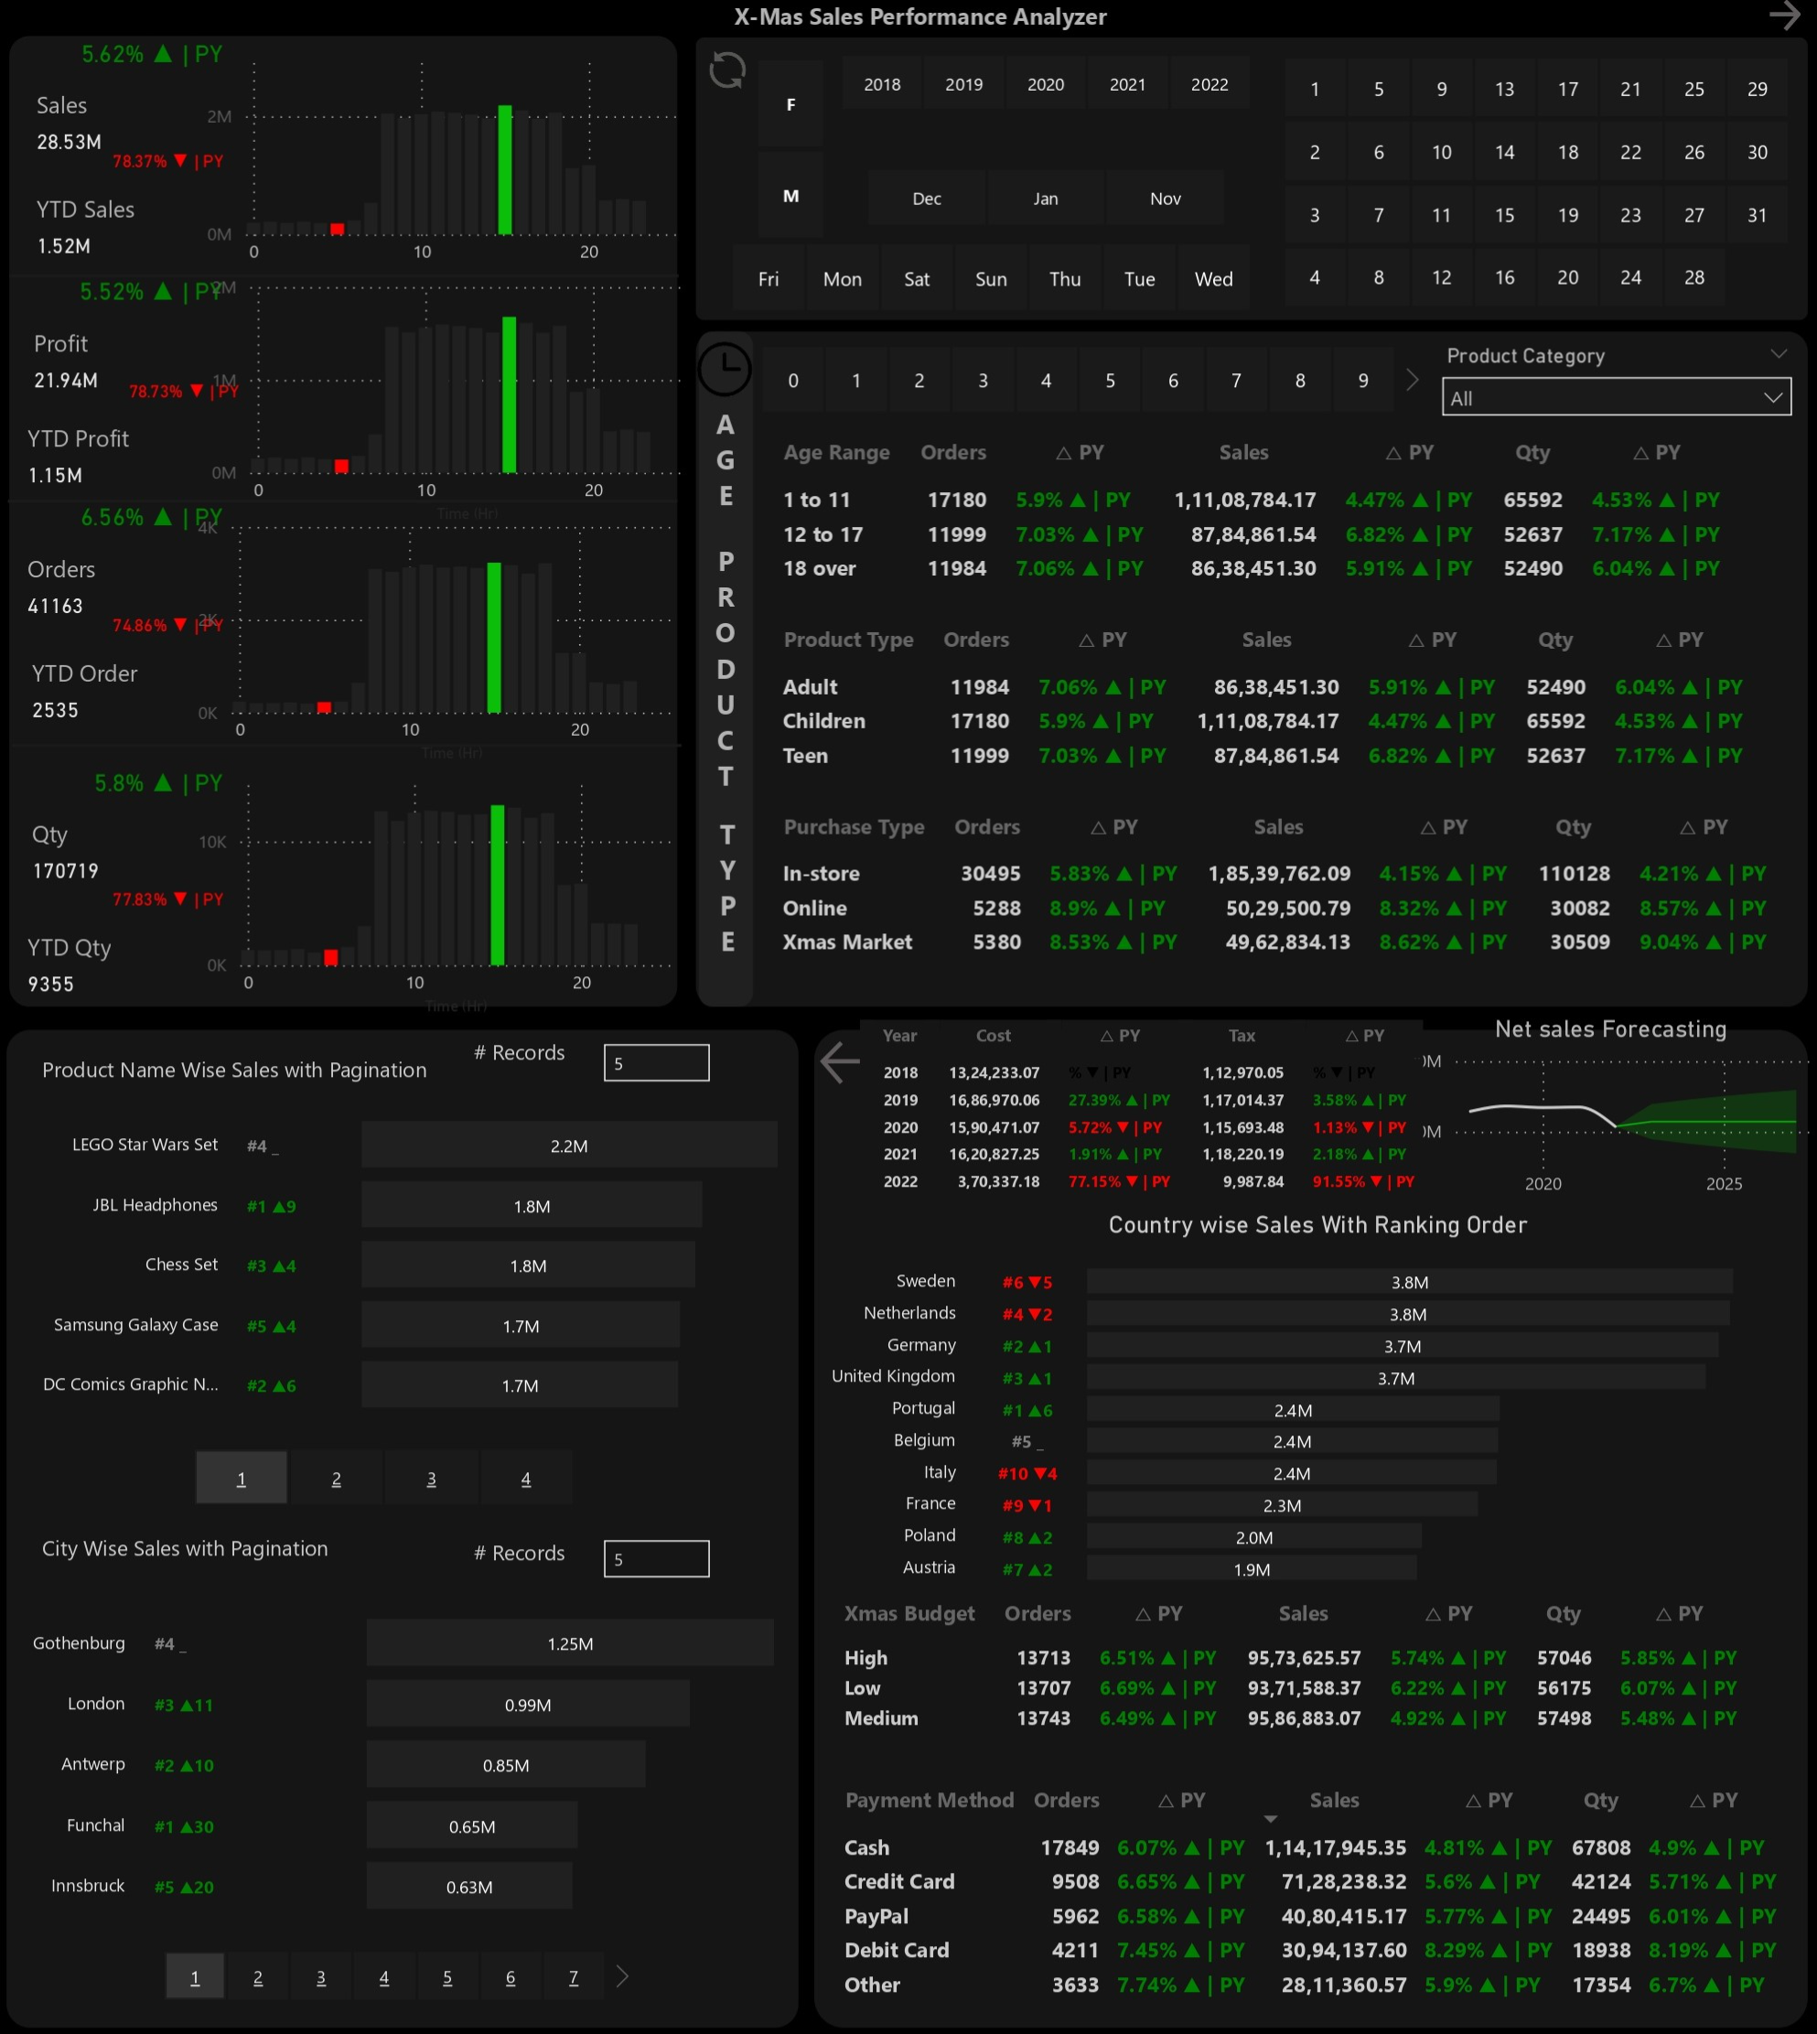Select the Sat weekday button
The height and width of the screenshot is (2034, 1817).
point(917,278)
